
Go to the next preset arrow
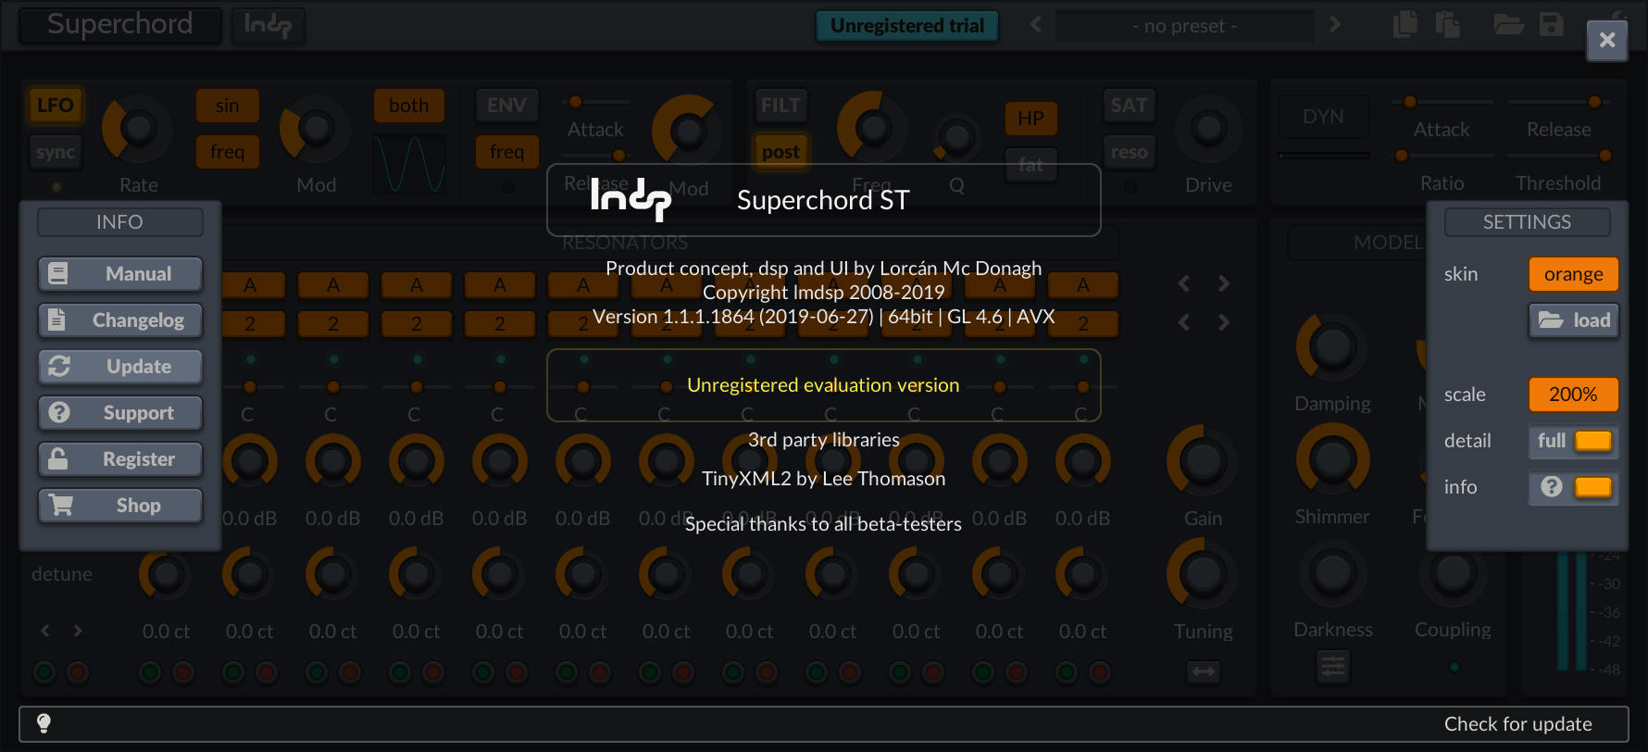(x=1334, y=25)
